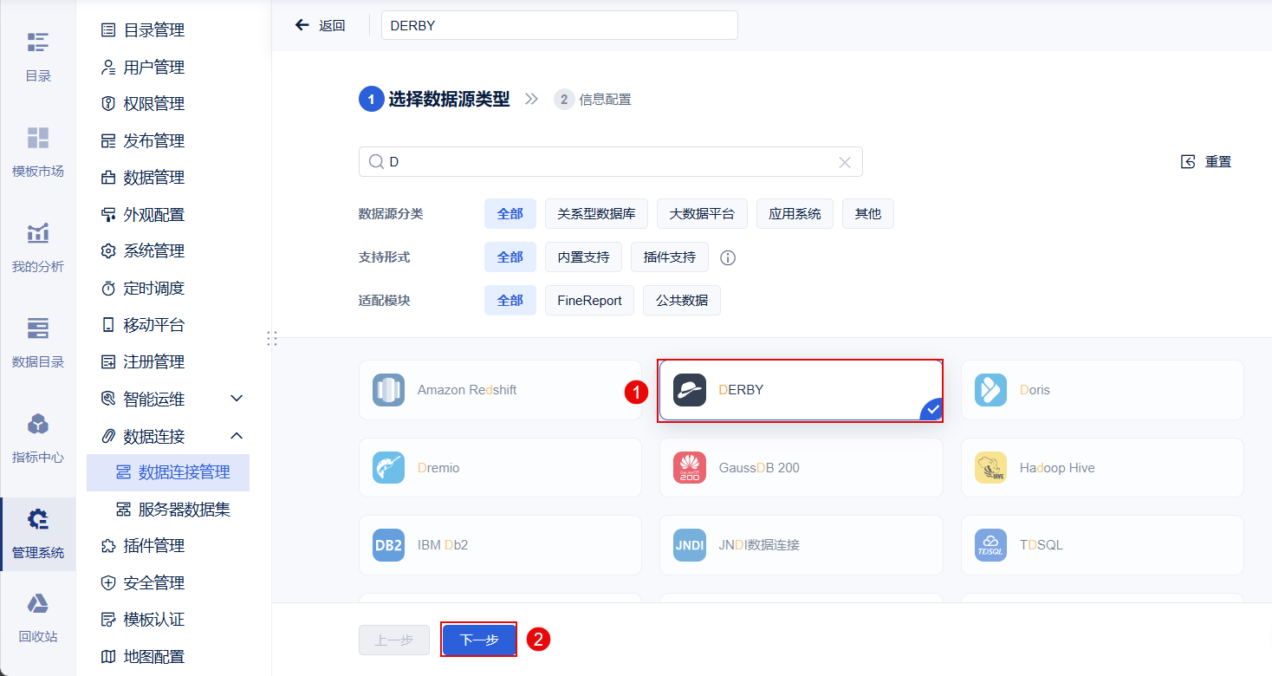The width and height of the screenshot is (1272, 676).
Task: Filter 适配模块 by FineReport
Action: point(589,300)
